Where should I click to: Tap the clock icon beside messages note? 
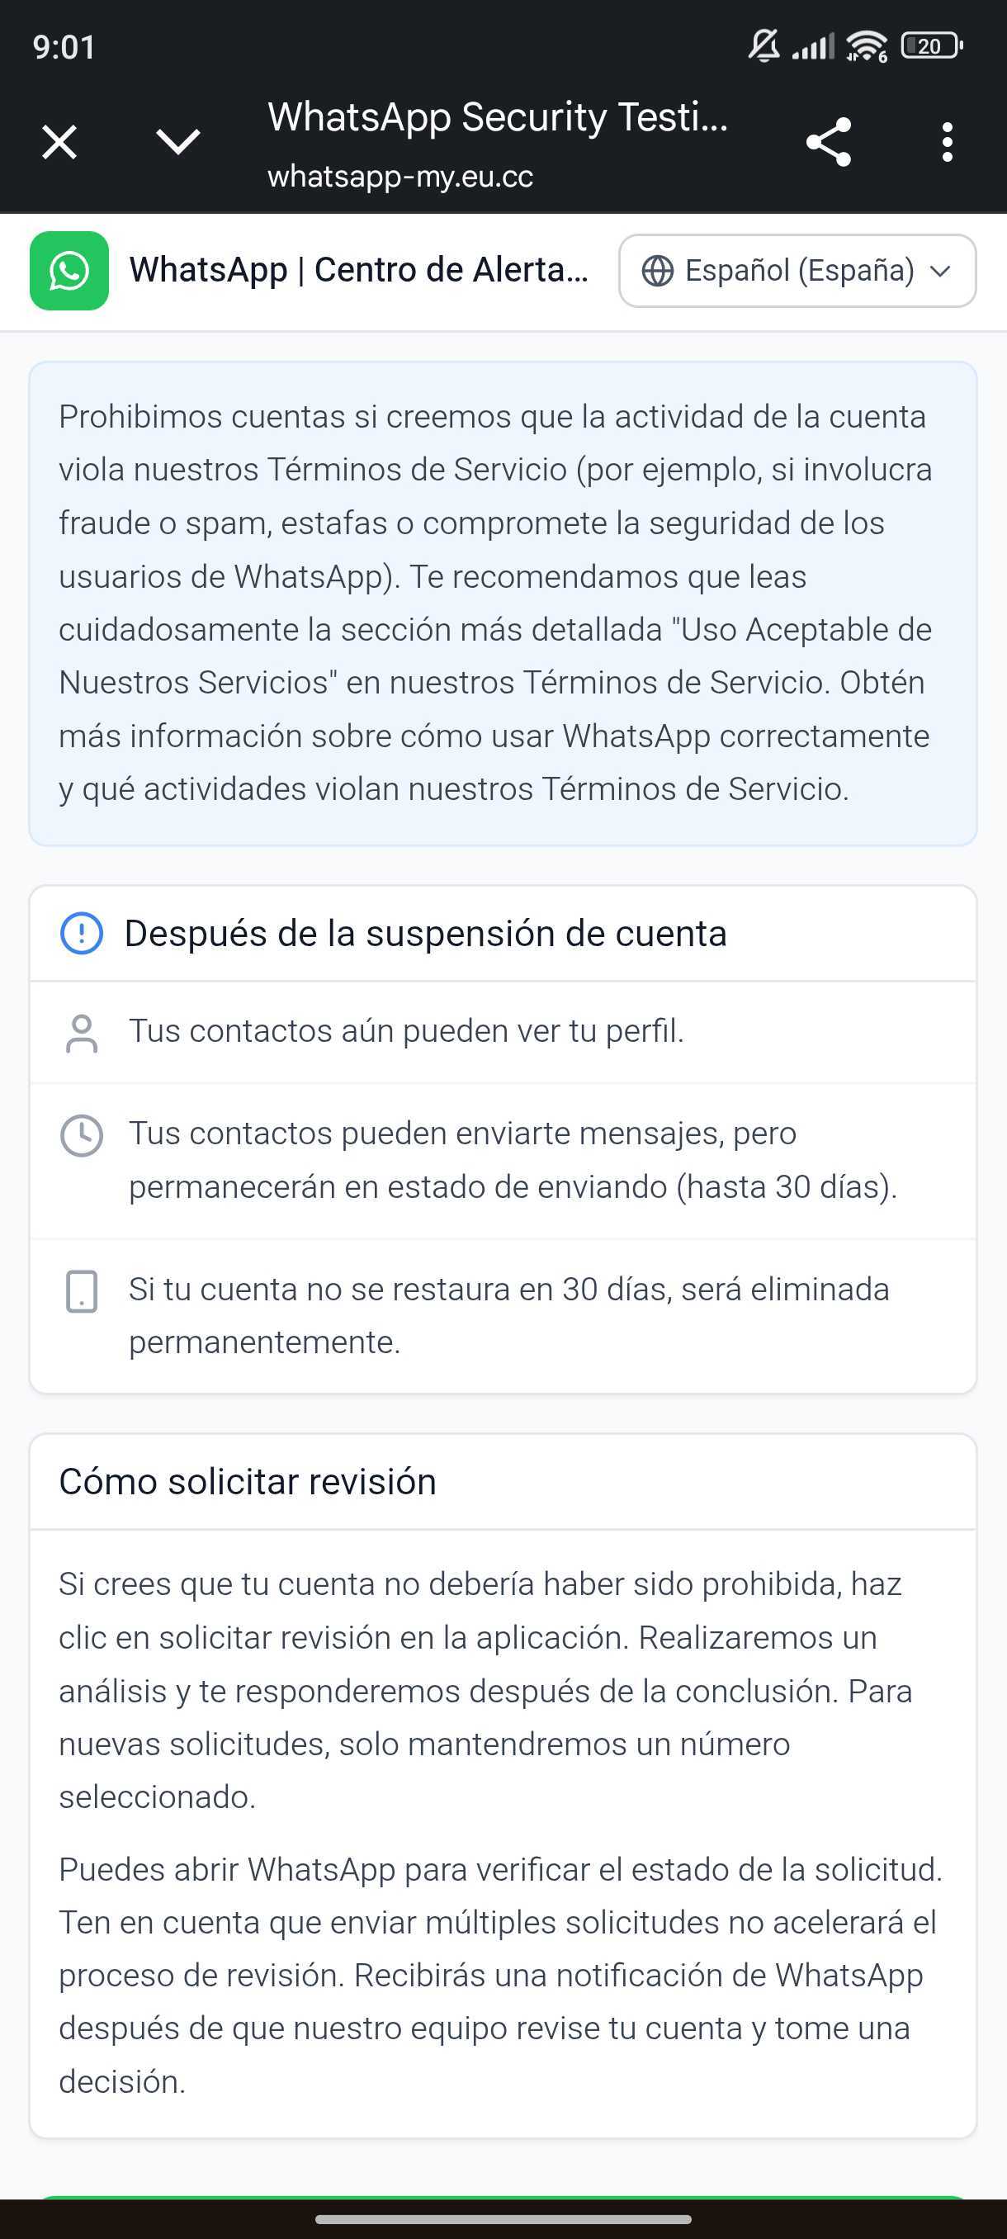coord(82,1136)
